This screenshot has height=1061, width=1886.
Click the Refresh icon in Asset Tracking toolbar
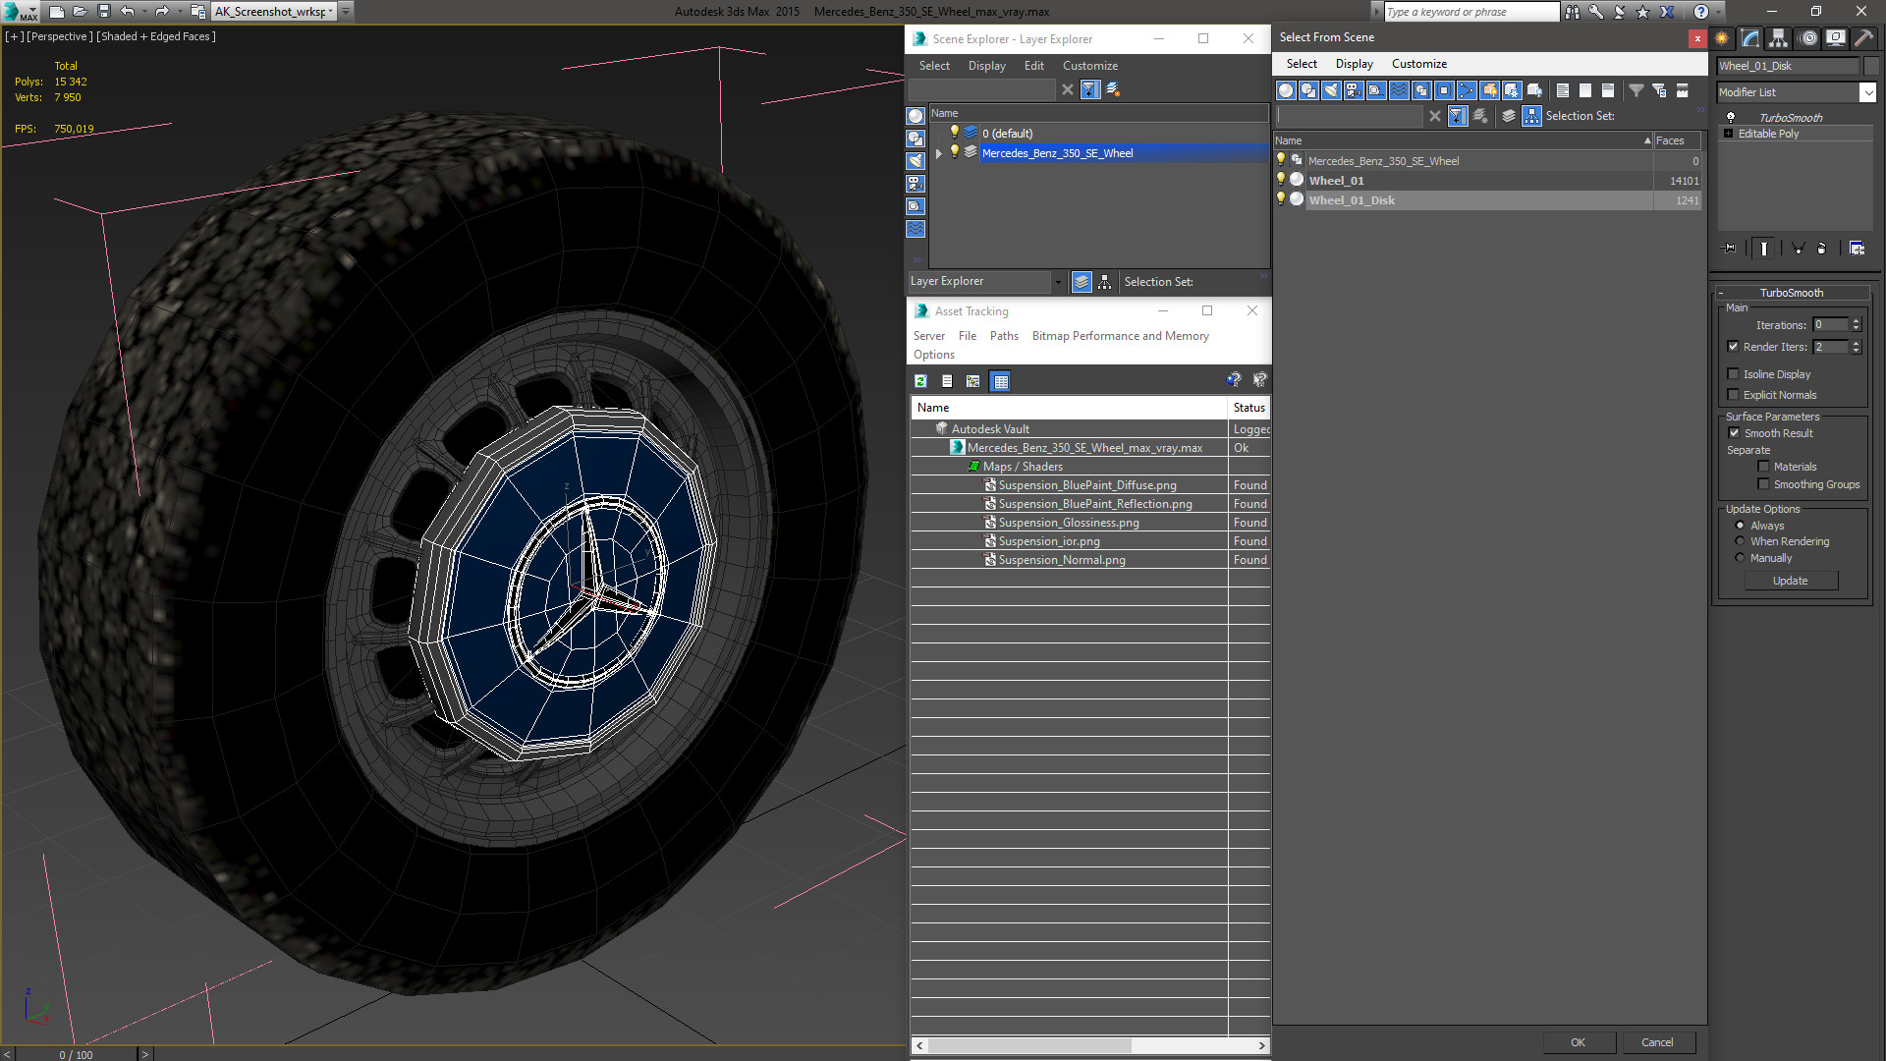920,381
